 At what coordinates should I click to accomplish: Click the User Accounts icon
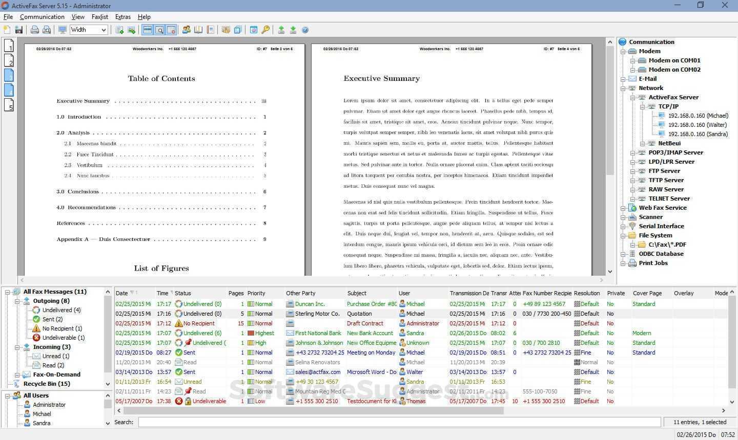pyautogui.click(x=187, y=30)
